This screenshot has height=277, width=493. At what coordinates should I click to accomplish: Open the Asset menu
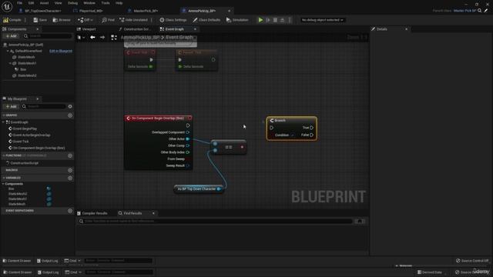(44, 3)
